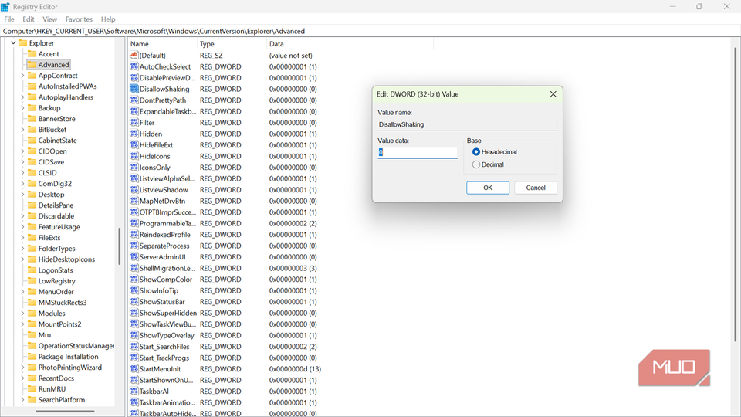741x417 pixels.
Task: Click the CabinetState folder icon
Action: (32, 141)
